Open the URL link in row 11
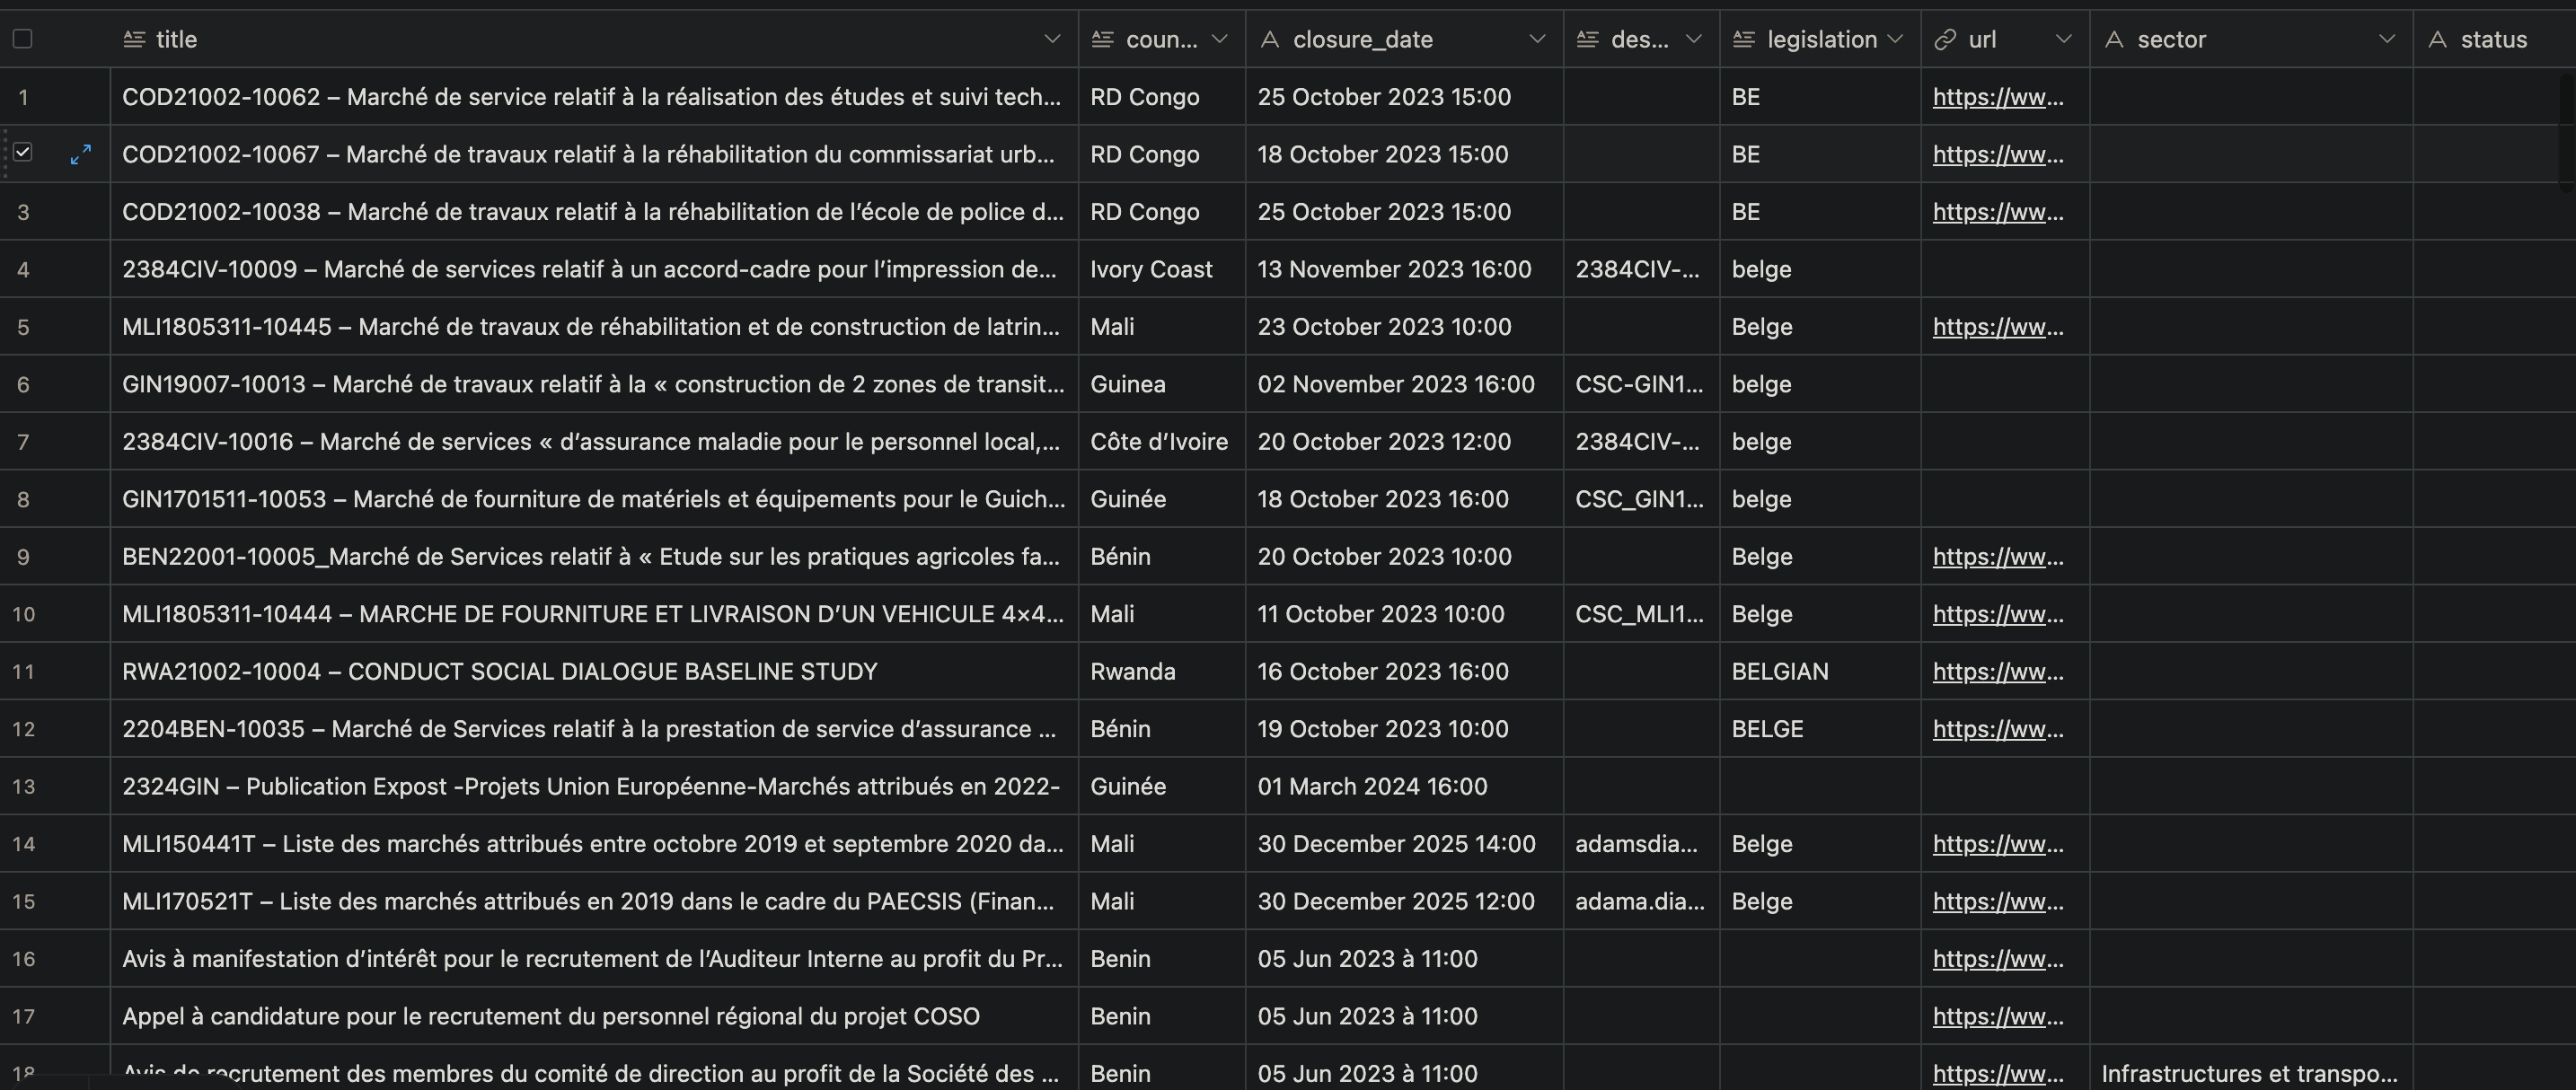Viewport: 2576px width, 1090px height. [1998, 672]
